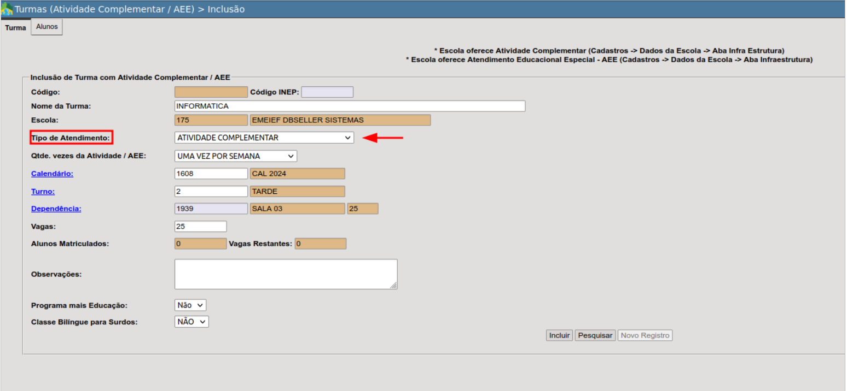The image size is (847, 391).
Task: Select the Turma tab
Action: point(15,28)
